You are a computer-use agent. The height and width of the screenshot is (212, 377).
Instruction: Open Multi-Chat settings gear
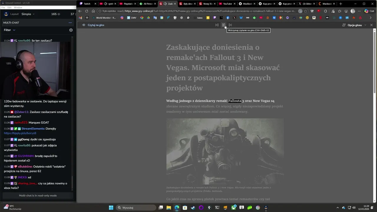[x=71, y=30]
